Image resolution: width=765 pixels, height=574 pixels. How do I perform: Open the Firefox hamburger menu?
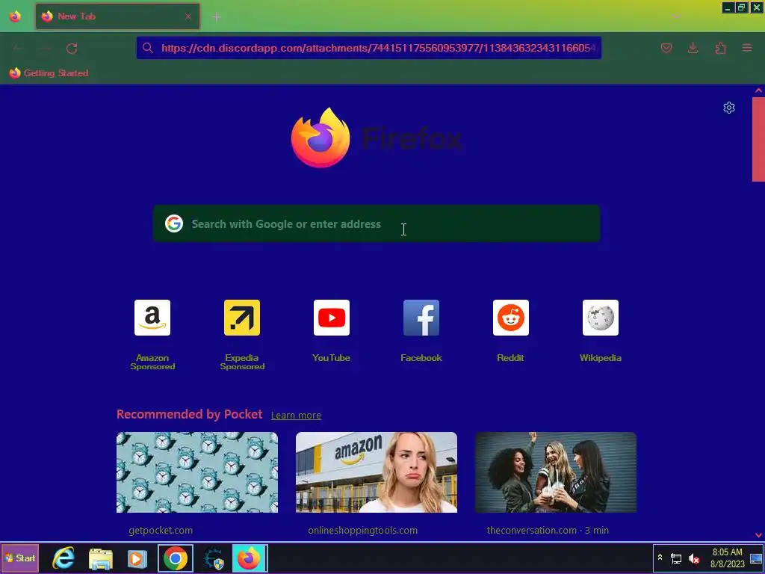[747, 48]
